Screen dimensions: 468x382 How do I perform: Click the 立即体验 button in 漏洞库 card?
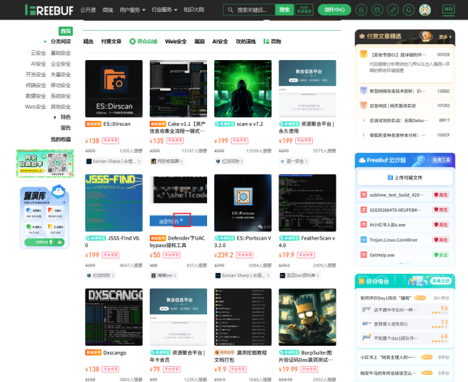(x=45, y=242)
